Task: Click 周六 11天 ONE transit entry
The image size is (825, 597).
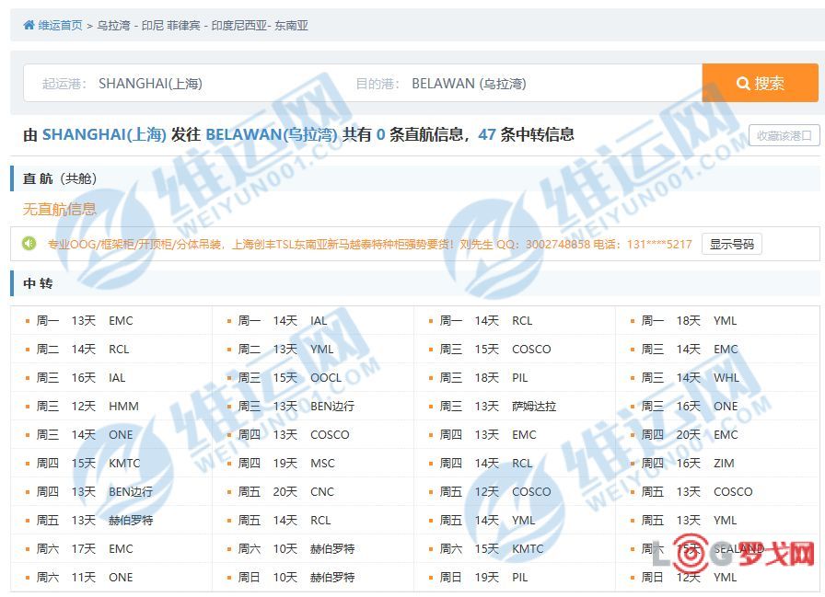Action: [x=85, y=578]
